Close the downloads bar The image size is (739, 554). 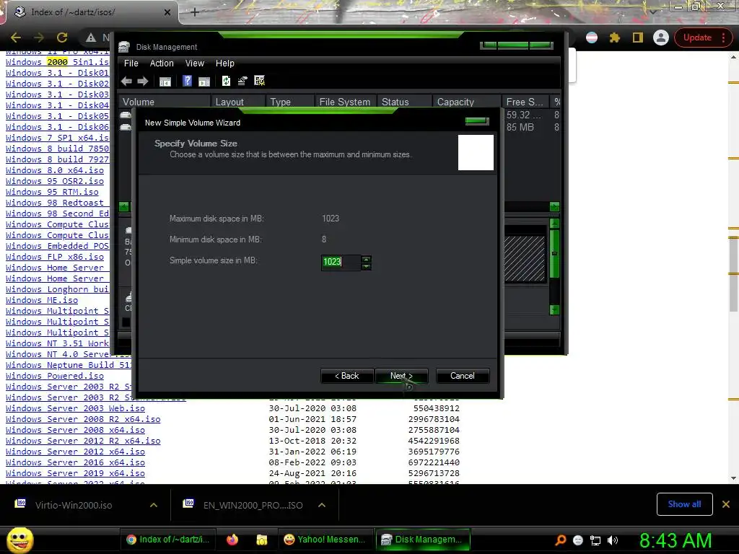click(x=726, y=504)
